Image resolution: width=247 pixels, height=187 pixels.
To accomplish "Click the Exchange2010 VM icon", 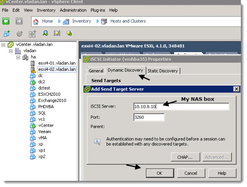I will click(x=33, y=101).
